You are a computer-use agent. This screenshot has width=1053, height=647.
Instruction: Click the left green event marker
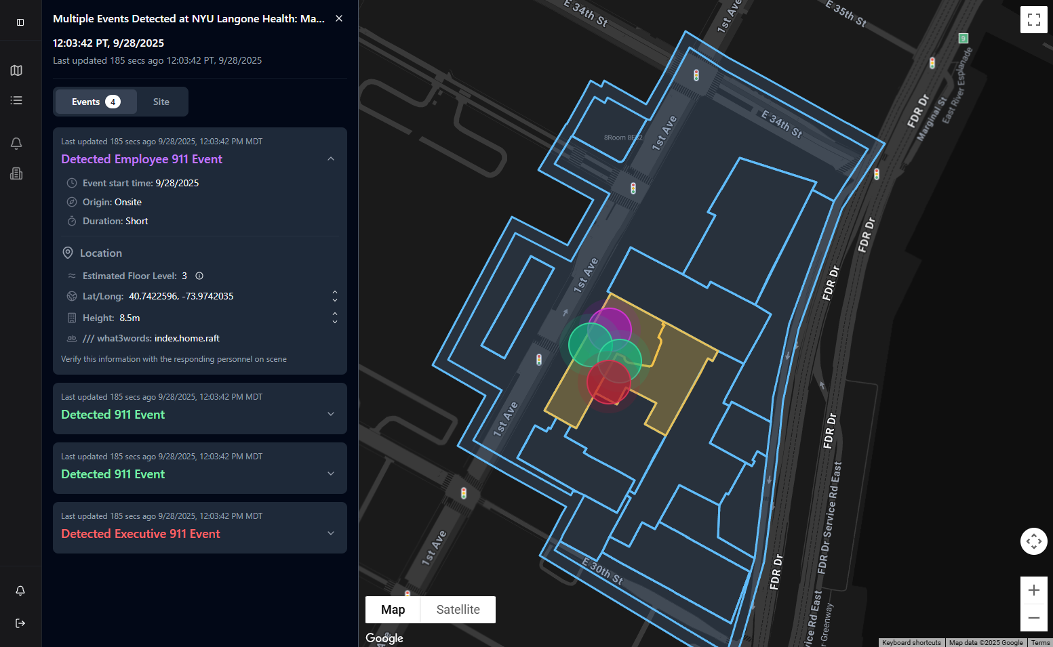pos(589,344)
